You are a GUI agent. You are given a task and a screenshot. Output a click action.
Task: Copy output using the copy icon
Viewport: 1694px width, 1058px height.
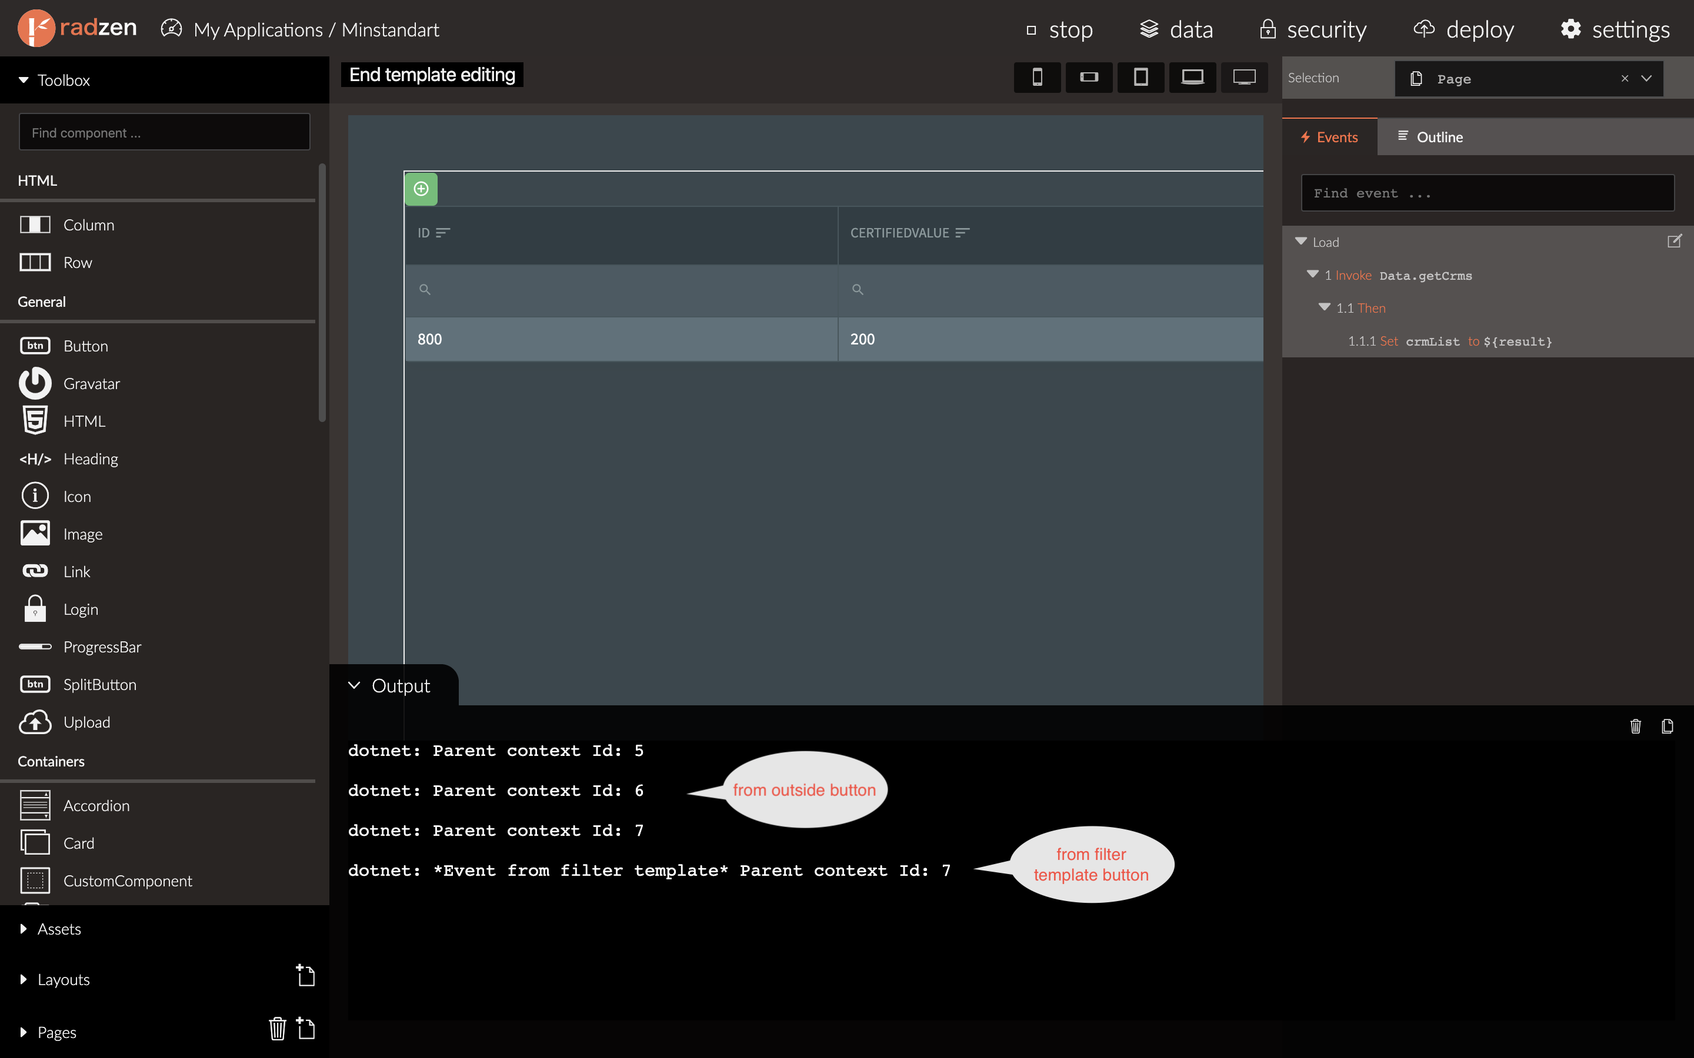tap(1668, 726)
